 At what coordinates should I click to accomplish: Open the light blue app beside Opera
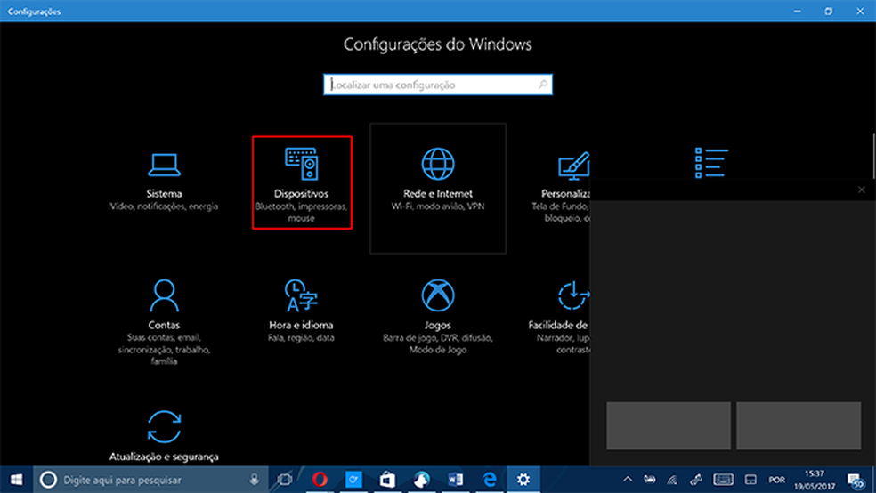353,480
